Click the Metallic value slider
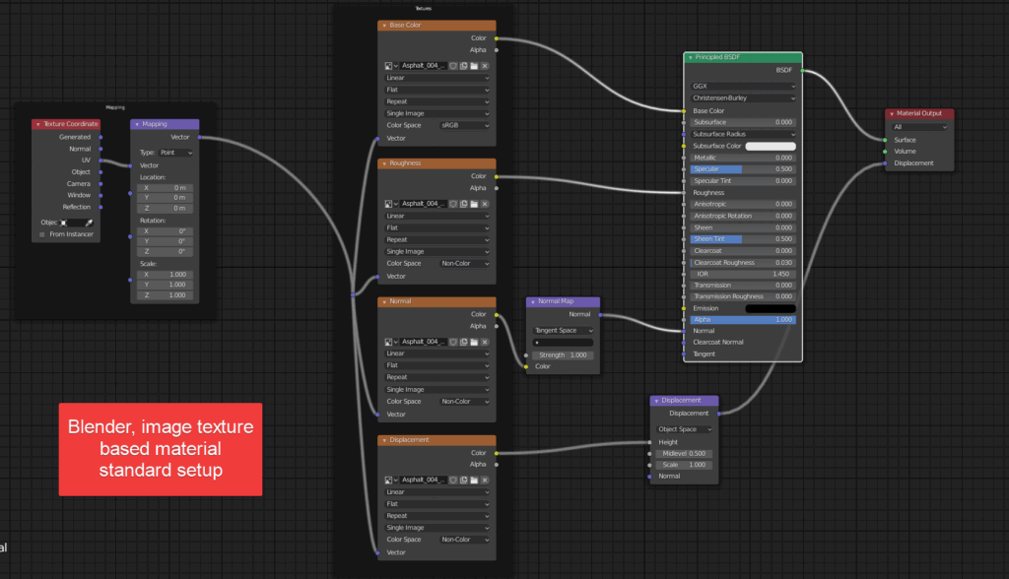 point(743,159)
